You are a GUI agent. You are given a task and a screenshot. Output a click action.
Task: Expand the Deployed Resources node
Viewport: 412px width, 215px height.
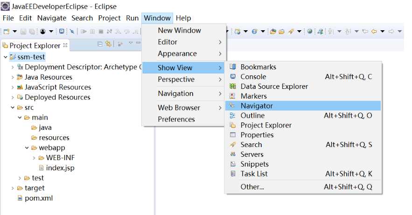point(13,98)
